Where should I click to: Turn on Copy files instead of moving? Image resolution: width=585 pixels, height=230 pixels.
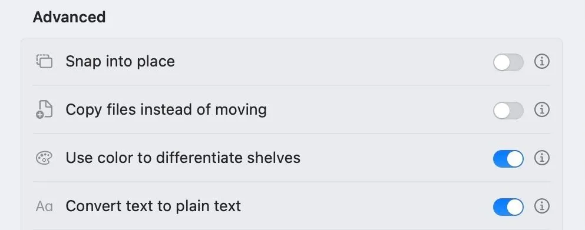508,111
